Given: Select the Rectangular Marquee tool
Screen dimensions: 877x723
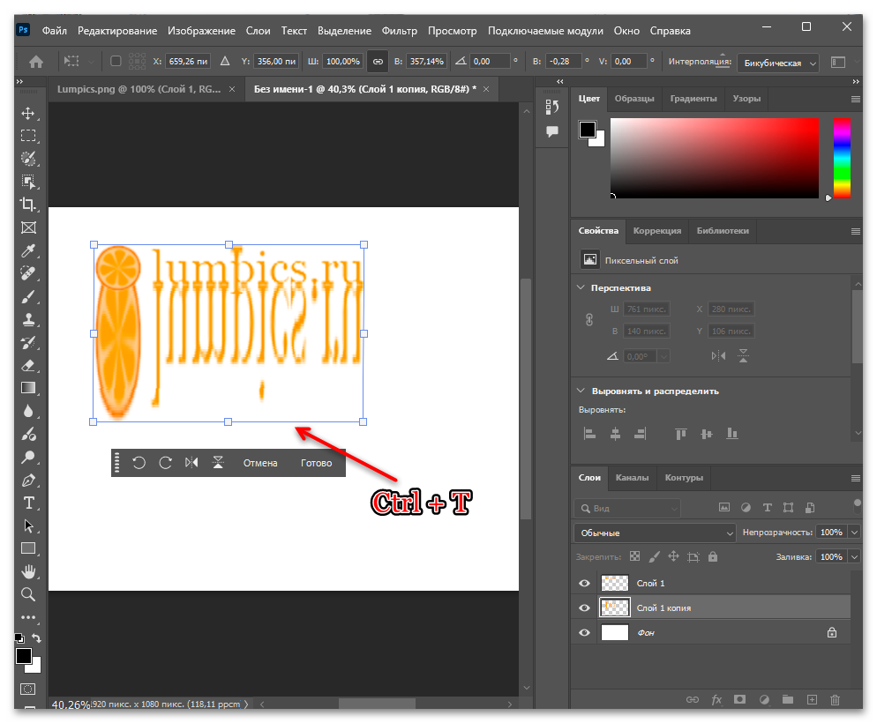Looking at the screenshot, I should (28, 136).
